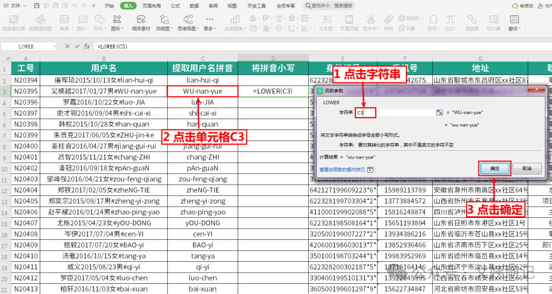Open the pie chart type dropdown
Viewport: 552px width, 294px height.
[280, 28]
